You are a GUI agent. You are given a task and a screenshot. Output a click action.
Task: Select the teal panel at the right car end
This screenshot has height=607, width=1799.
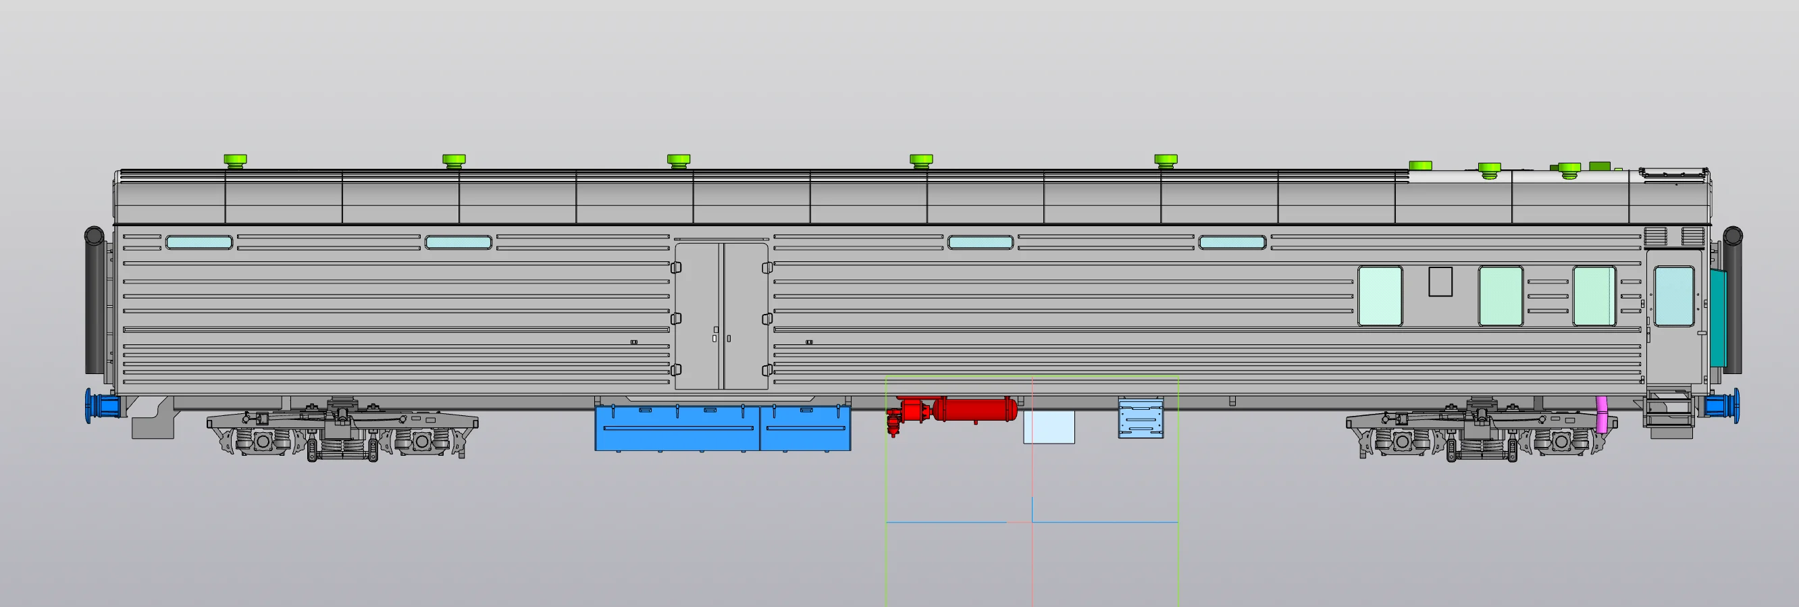coord(1718,320)
